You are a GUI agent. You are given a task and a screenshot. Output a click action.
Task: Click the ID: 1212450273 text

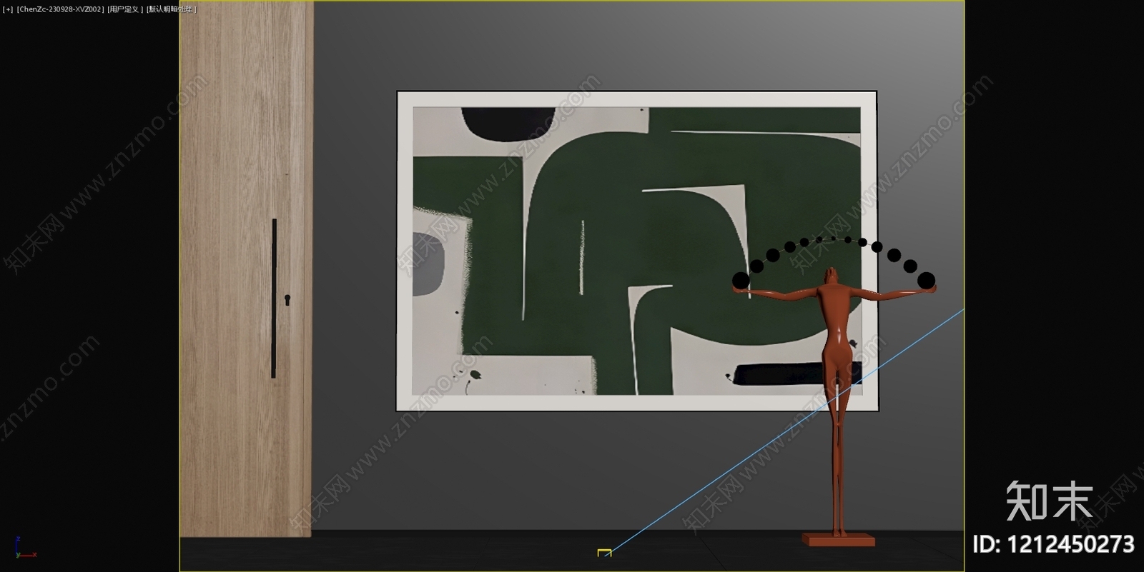[1052, 544]
